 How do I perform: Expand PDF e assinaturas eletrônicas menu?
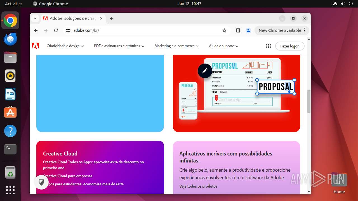(119, 46)
